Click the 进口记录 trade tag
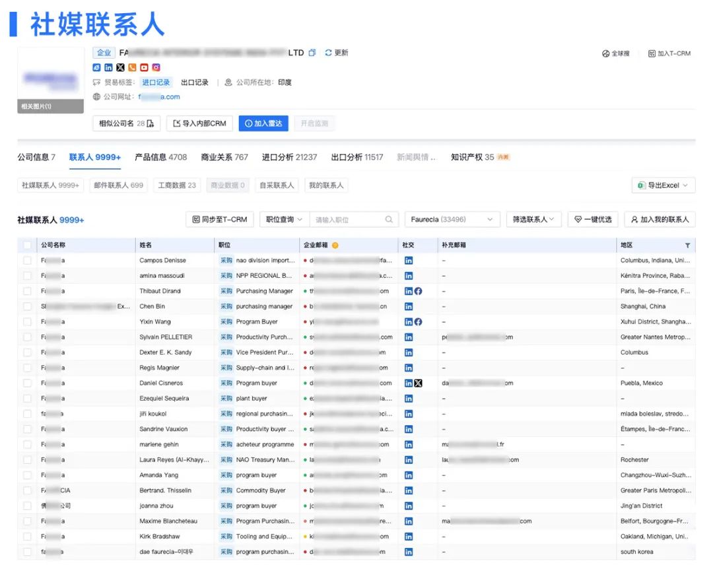 [x=156, y=83]
